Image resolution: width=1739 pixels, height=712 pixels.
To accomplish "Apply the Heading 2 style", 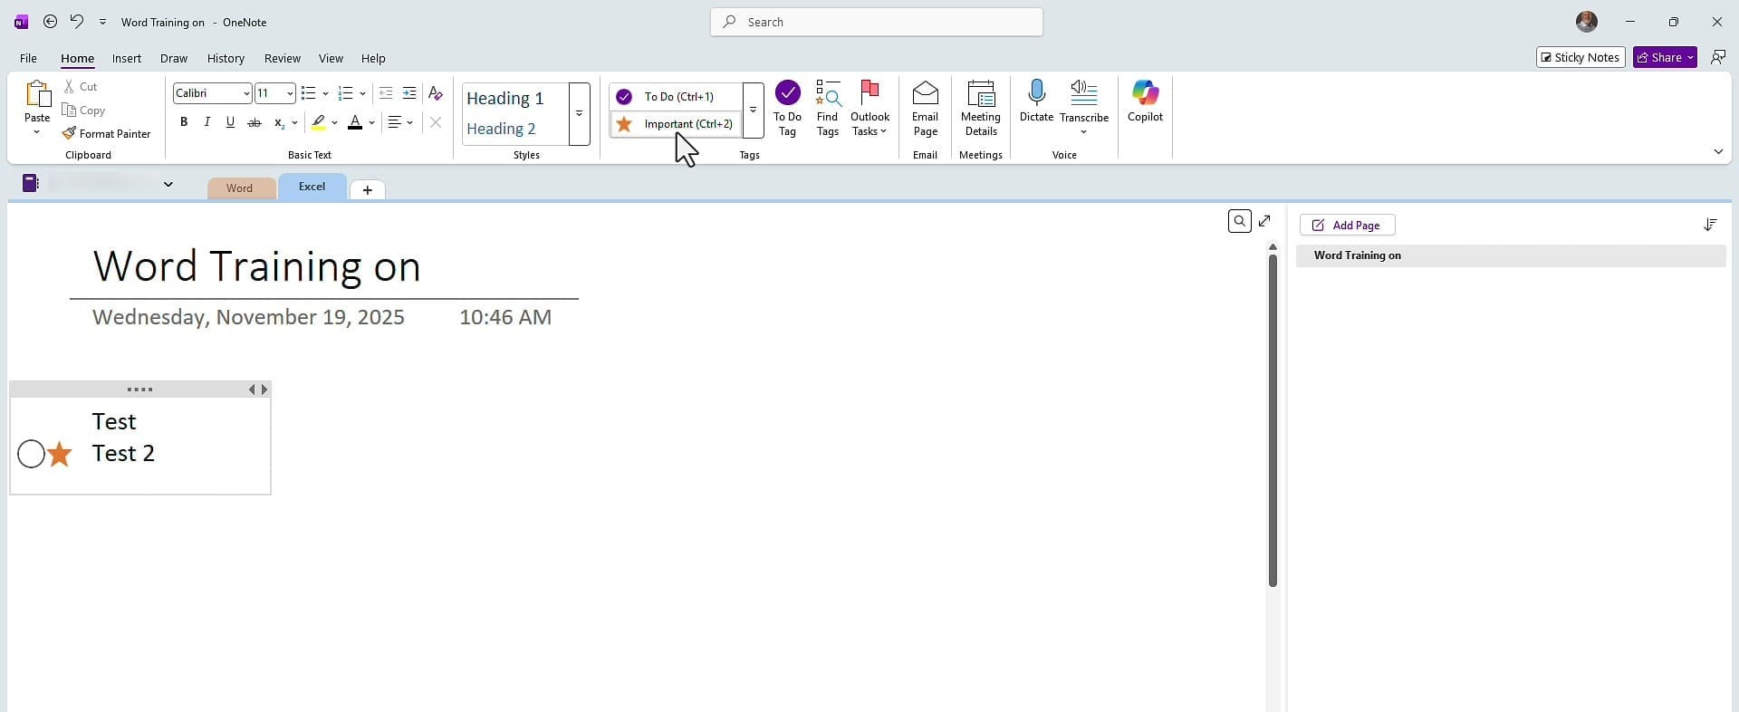I will (501, 129).
